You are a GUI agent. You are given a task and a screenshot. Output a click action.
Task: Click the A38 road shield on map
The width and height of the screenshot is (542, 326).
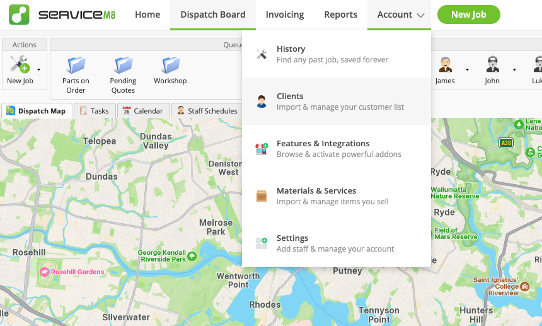pos(506,143)
